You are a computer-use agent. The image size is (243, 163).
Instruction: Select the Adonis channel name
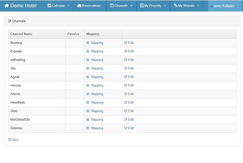pos(15,94)
